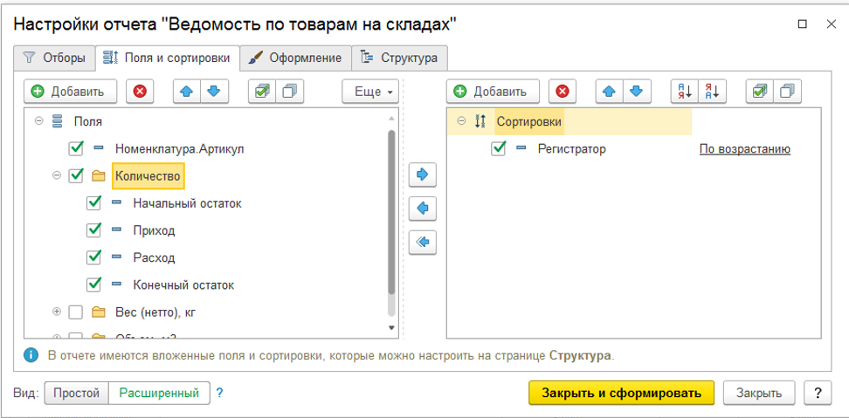The width and height of the screenshot is (849, 418).
Task: Move sorting down in the sortings toolbar
Action: [x=637, y=92]
